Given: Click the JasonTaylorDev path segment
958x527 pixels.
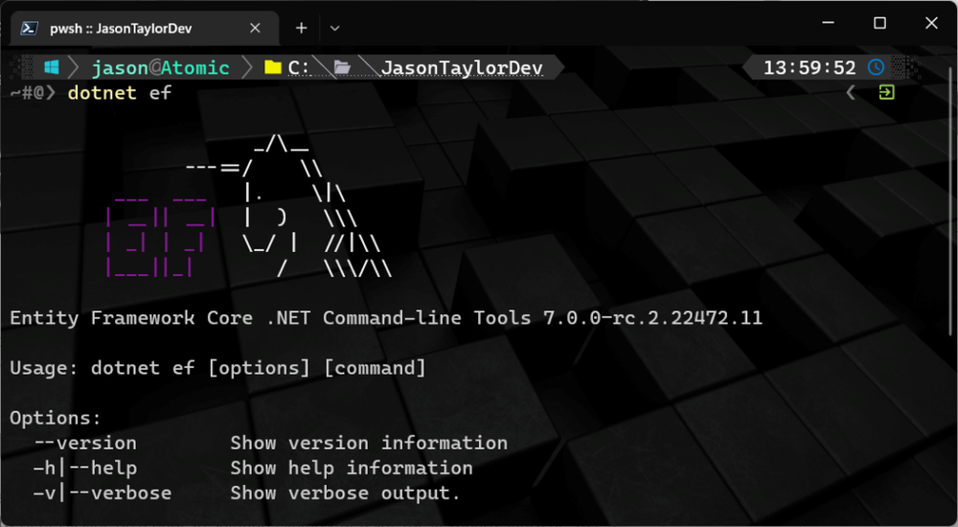Looking at the screenshot, I should tap(462, 68).
